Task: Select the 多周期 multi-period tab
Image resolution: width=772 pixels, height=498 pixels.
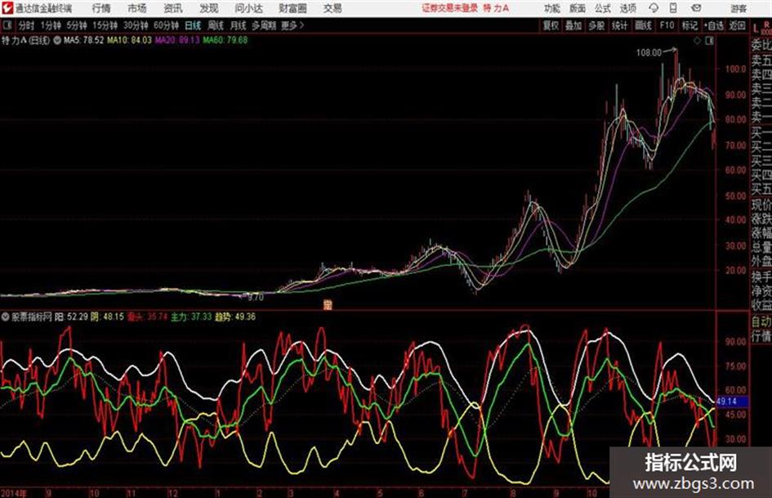Action: point(264,25)
